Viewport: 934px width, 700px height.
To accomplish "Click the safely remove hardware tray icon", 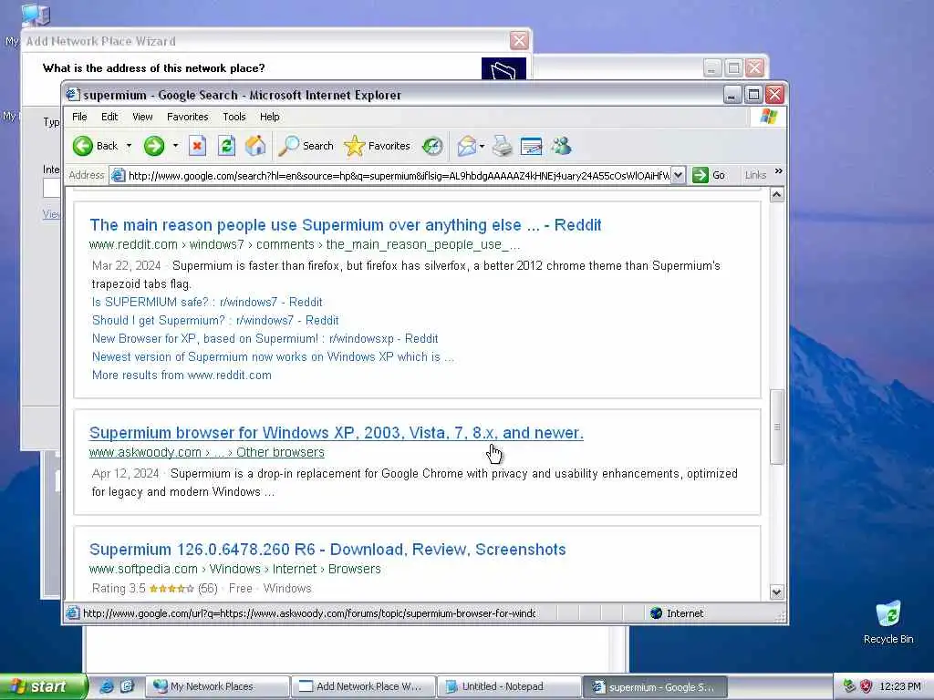I will point(849,686).
